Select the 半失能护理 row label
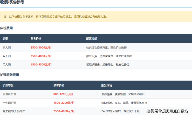Image resolution: width=192 pixels, height=115 pixels. tap(9, 103)
